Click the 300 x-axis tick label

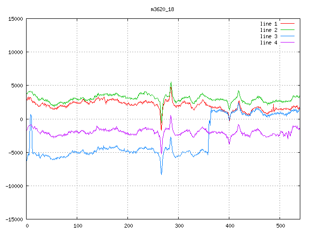tap(179, 225)
